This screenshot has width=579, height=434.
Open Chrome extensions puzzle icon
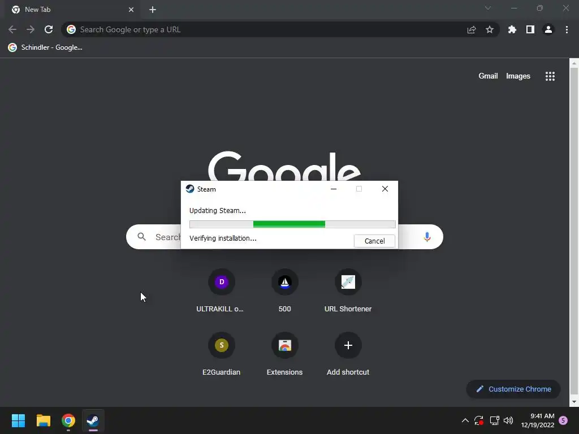tap(512, 29)
